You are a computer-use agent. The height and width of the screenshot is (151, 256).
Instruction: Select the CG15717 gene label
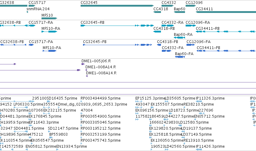coord(37,3)
